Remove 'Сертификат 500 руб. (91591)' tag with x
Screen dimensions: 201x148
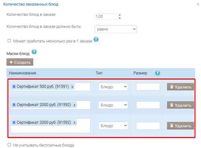click(72, 87)
